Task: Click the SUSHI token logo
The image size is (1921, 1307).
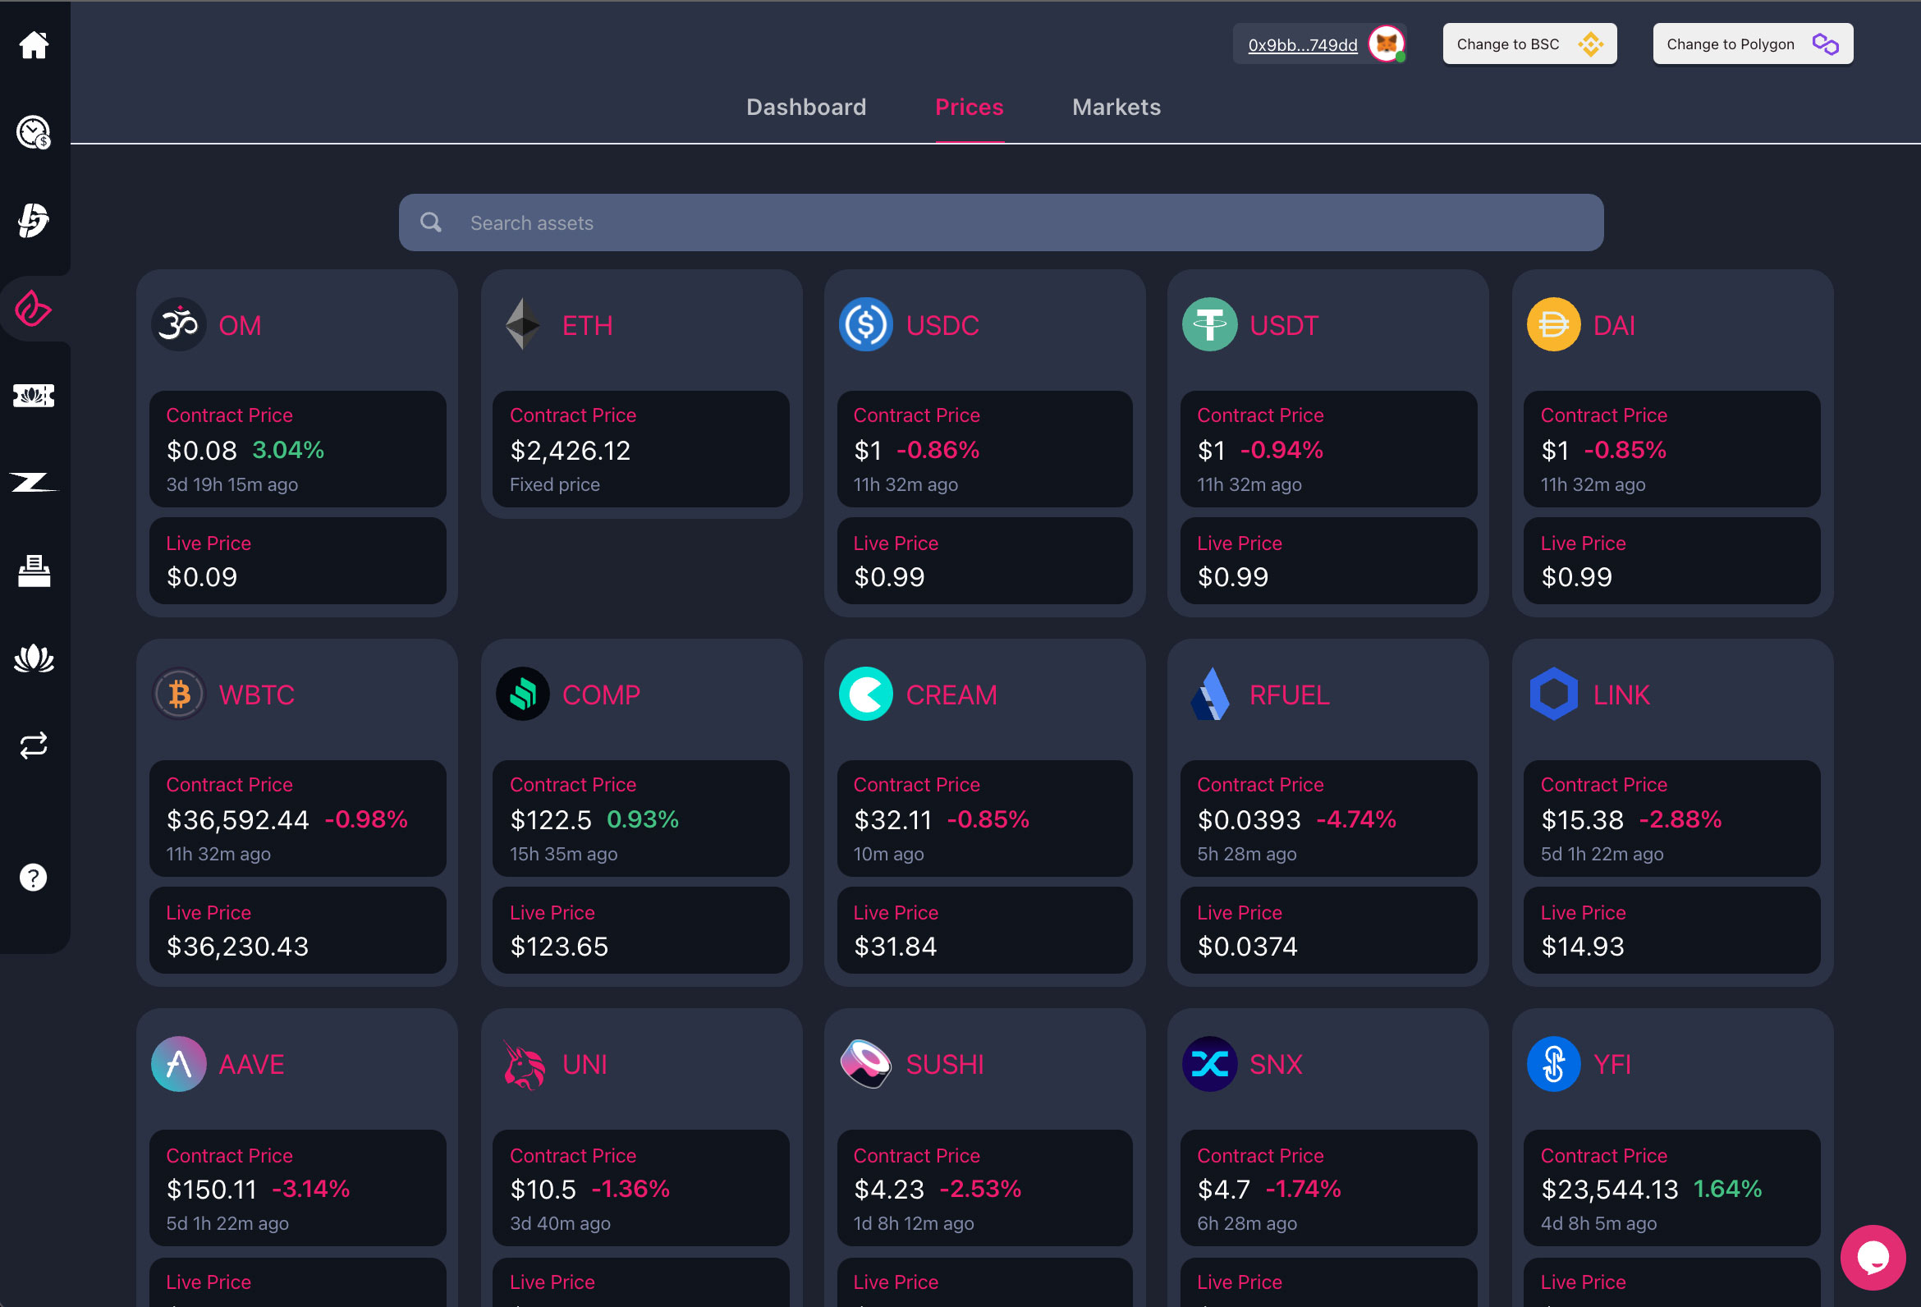Action: (865, 1064)
